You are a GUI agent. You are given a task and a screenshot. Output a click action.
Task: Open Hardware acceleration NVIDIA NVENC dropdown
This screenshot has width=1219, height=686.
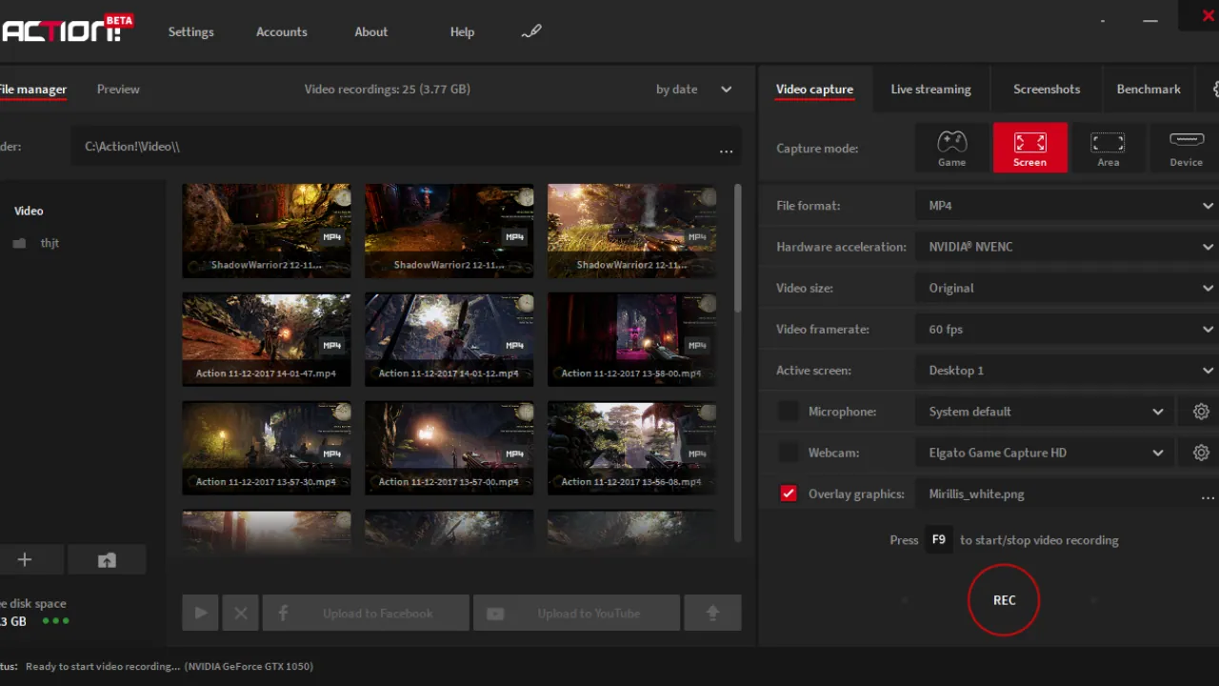1067,247
